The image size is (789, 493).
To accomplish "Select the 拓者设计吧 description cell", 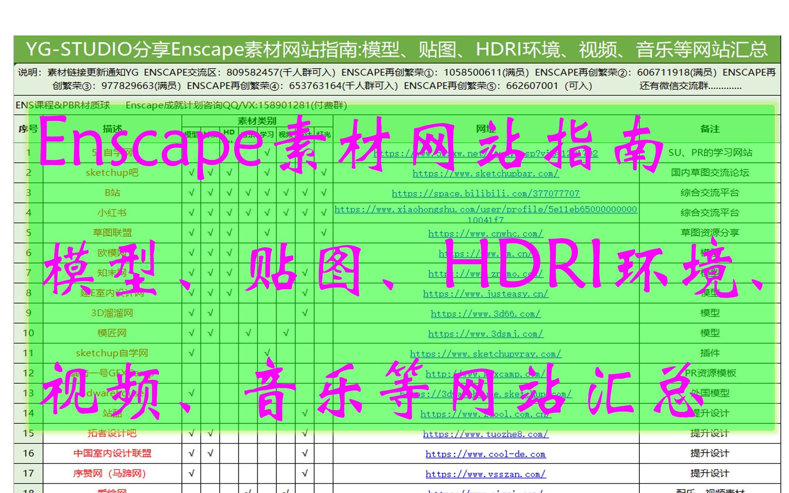I will click(x=112, y=433).
